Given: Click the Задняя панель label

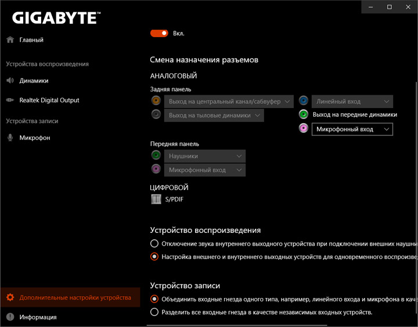Looking at the screenshot, I should (x=171, y=89).
